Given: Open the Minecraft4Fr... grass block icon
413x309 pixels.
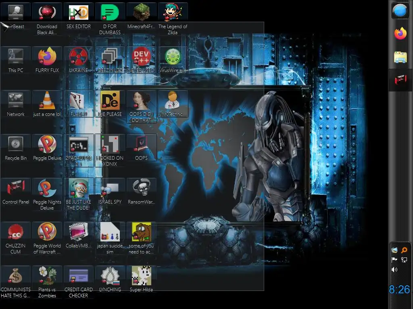Looking at the screenshot, I should (142, 12).
